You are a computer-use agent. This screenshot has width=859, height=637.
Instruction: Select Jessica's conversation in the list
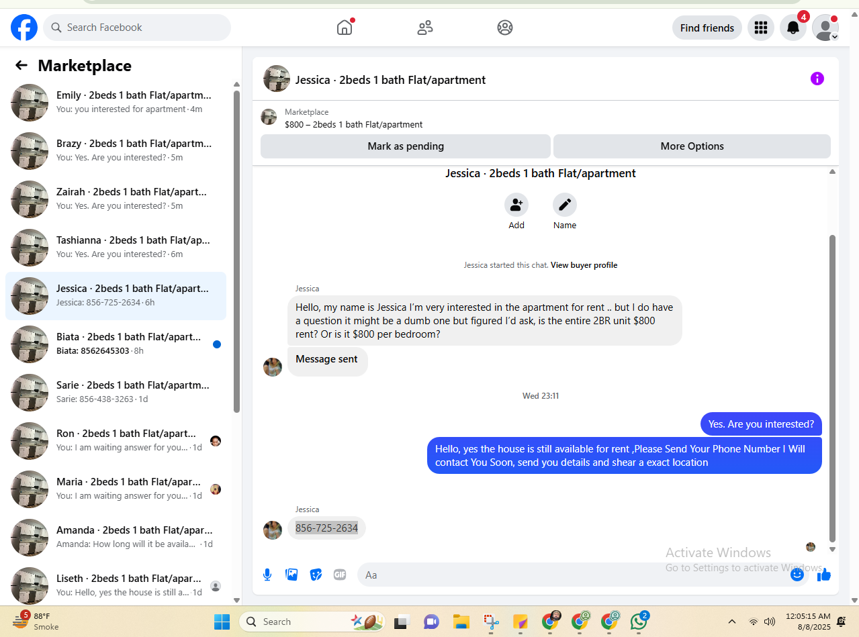pyautogui.click(x=116, y=296)
